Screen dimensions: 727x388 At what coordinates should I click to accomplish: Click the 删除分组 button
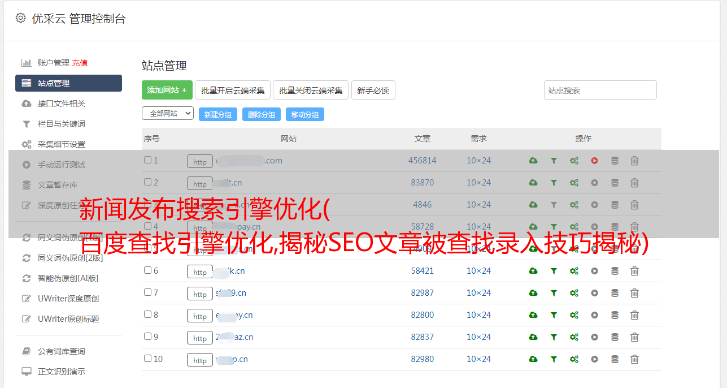[x=262, y=114]
